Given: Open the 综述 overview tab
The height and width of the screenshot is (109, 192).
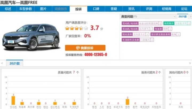Looking at the screenshot, I should (8, 9).
